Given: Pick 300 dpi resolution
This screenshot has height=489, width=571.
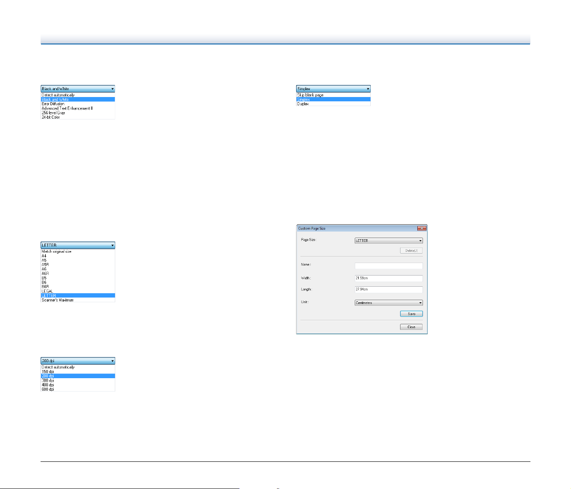Looking at the screenshot, I should pyautogui.click(x=78, y=380).
